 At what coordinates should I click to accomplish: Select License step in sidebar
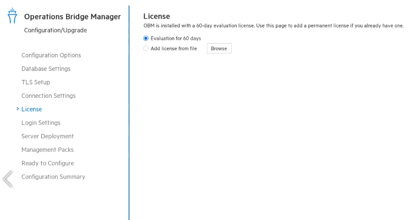[x=31, y=109]
